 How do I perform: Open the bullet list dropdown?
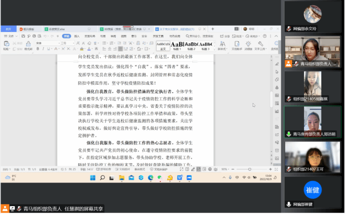pyautogui.click(x=107, y=43)
